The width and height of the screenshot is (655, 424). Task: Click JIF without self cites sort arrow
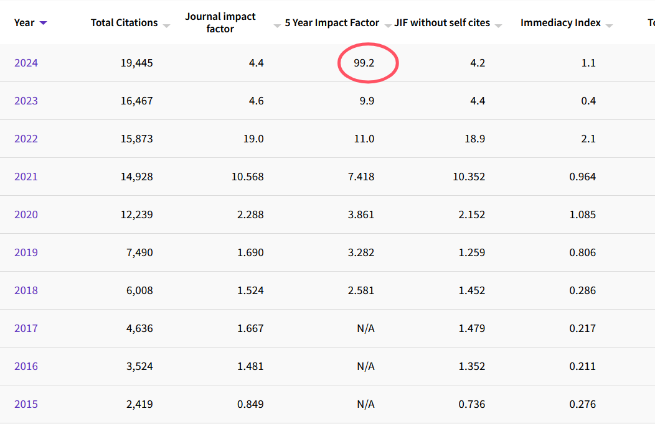tap(498, 25)
